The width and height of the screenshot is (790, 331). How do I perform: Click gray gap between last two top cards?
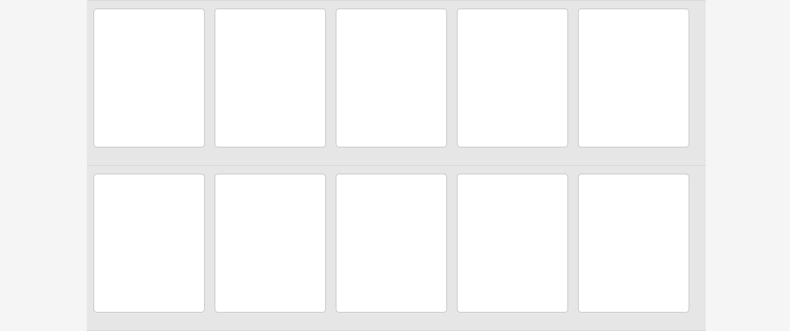tap(573, 78)
